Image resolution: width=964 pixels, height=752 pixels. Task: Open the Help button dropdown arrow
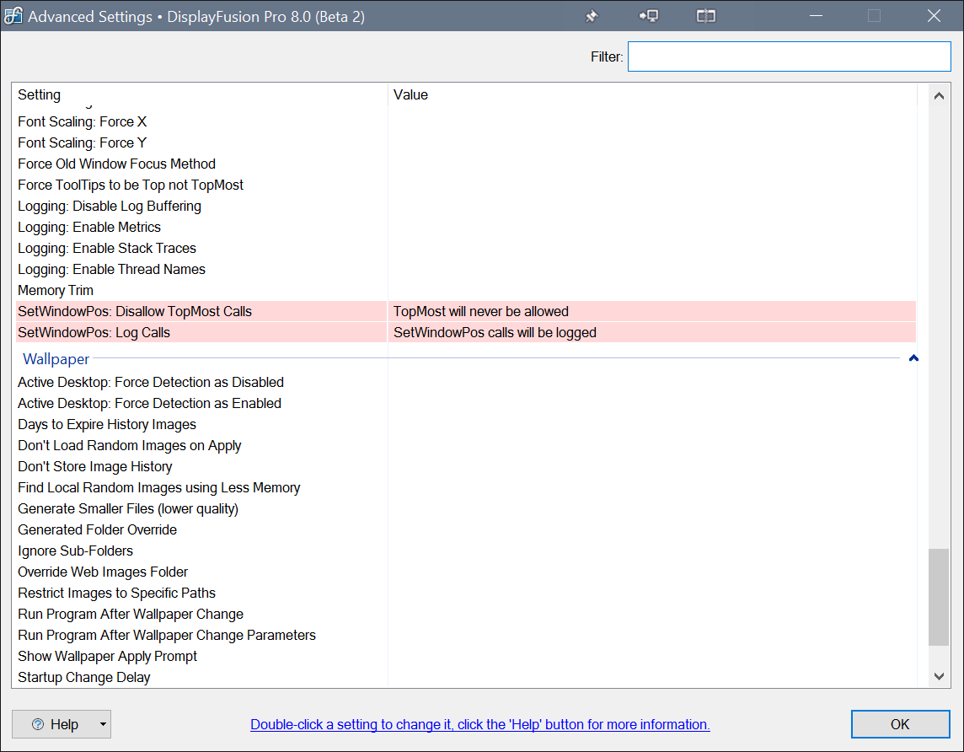point(102,724)
